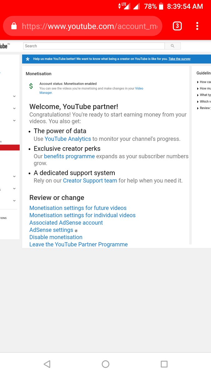Click the partial YouTube logo
Image resolution: width=211 pixels, height=376 pixels.
(4, 46)
